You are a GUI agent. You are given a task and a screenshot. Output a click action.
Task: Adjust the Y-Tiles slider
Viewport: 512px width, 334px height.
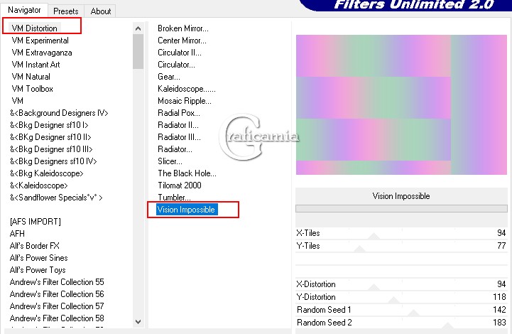360,247
